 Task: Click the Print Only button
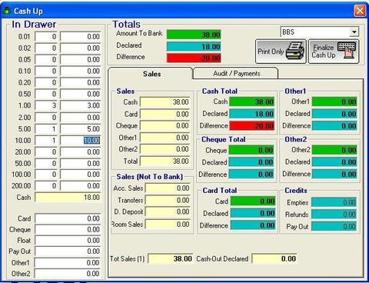[281, 52]
